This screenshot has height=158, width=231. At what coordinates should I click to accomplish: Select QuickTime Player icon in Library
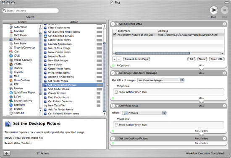[x=11, y=93]
